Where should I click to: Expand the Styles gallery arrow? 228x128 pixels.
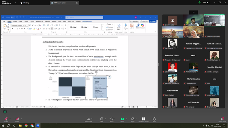coord(103,27)
